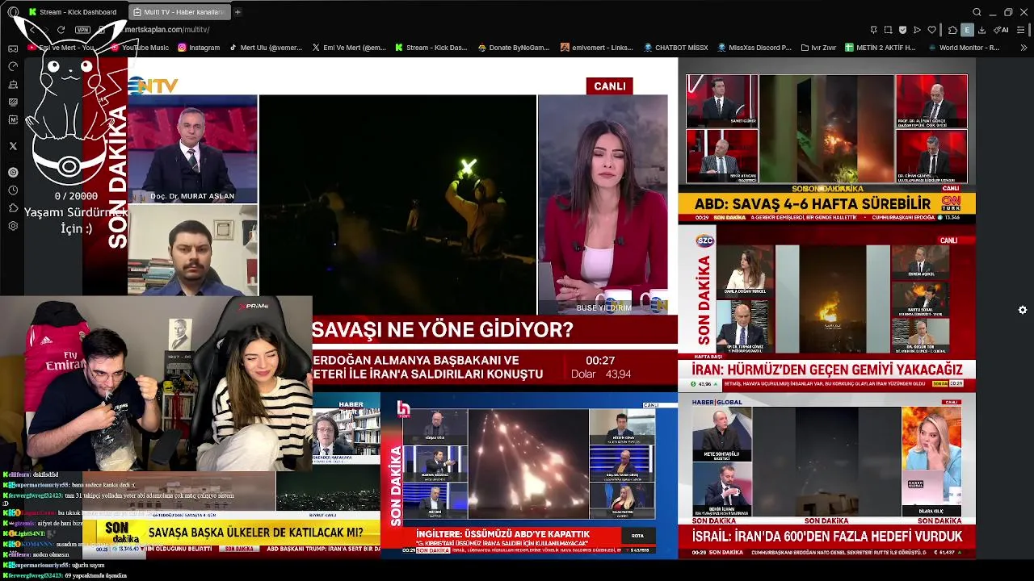
Task: Open the emivemert - Links bookmark
Action: pyautogui.click(x=597, y=48)
